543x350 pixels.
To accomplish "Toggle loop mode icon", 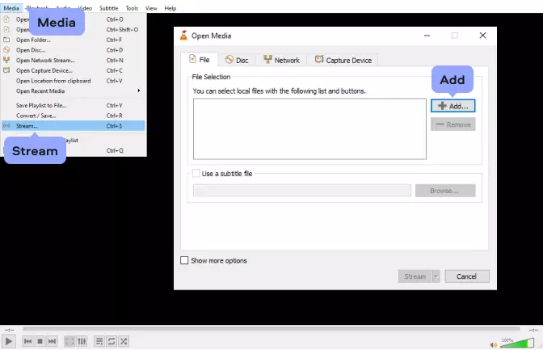I will point(112,341).
